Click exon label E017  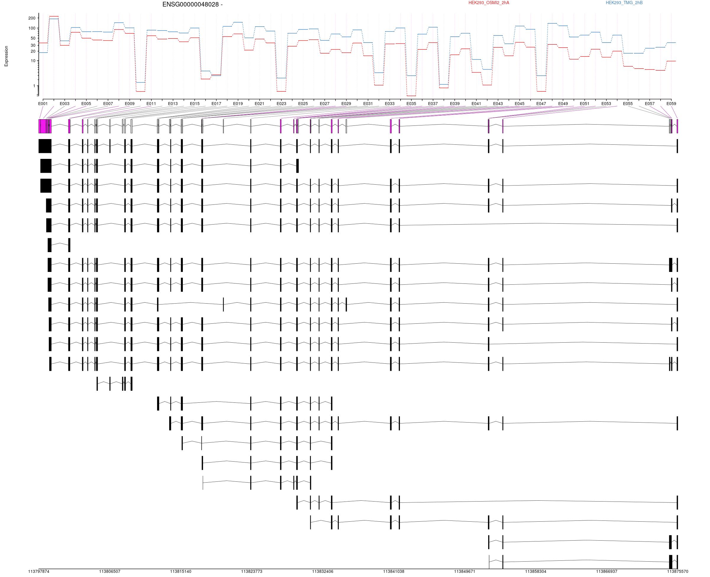216,104
